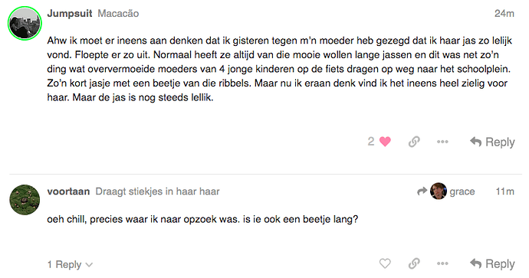Open the in-reply-to arrow toward grace

[x=422, y=191]
